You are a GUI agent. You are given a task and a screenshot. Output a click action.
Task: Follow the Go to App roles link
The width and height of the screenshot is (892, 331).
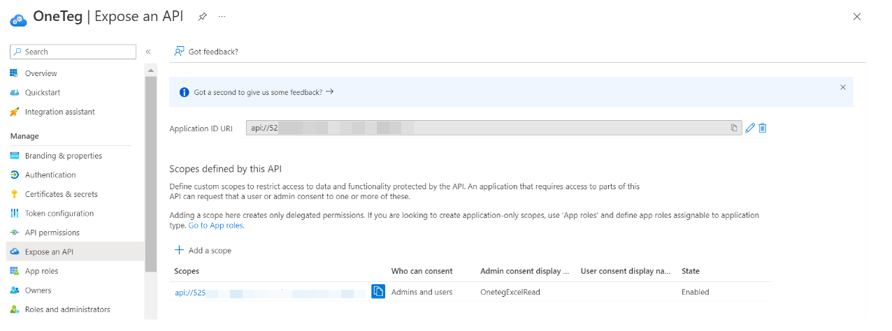click(216, 226)
